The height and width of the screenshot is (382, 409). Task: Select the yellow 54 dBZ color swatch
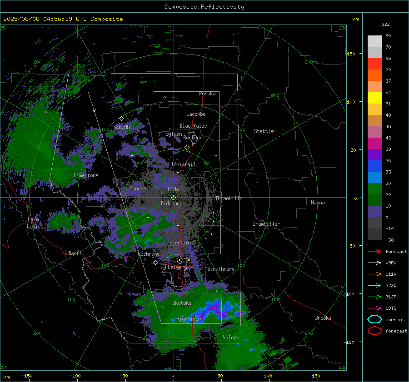click(x=374, y=98)
